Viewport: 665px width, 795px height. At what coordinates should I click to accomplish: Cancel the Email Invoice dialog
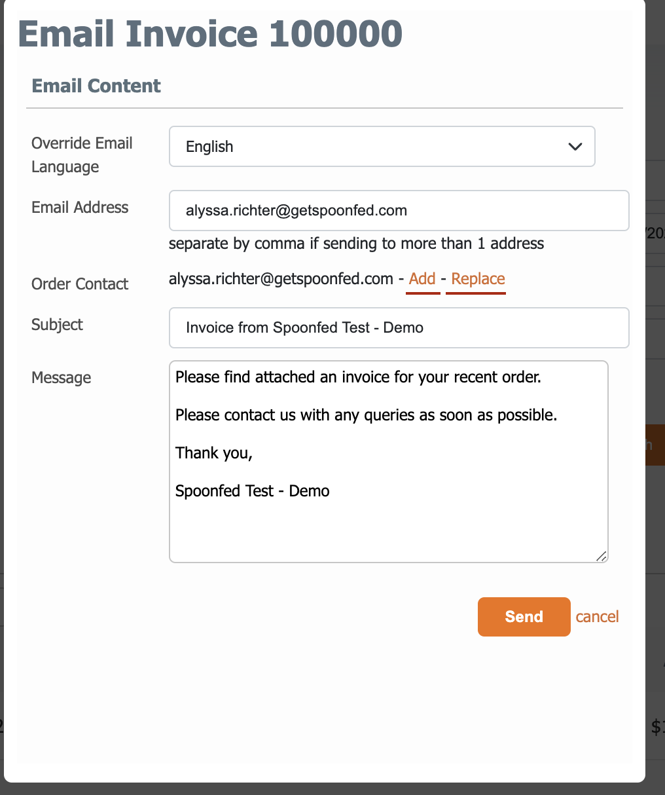pos(597,617)
